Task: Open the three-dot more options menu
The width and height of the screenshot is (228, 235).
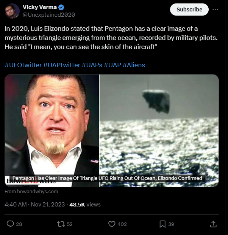Action: click(216, 9)
